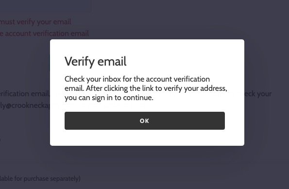Click the "Check your inbox" message line
This screenshot has width=289, height=189.
[137, 79]
